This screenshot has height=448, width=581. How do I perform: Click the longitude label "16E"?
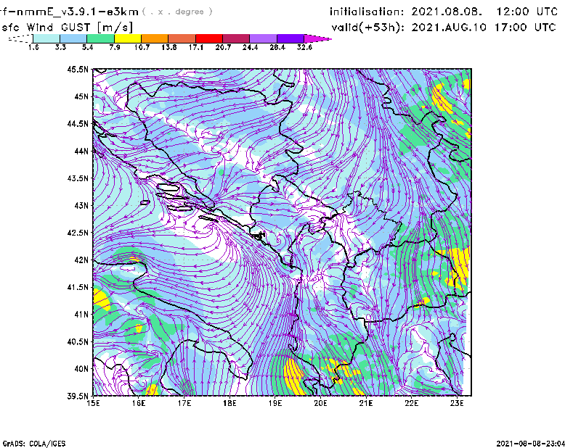click(x=139, y=403)
